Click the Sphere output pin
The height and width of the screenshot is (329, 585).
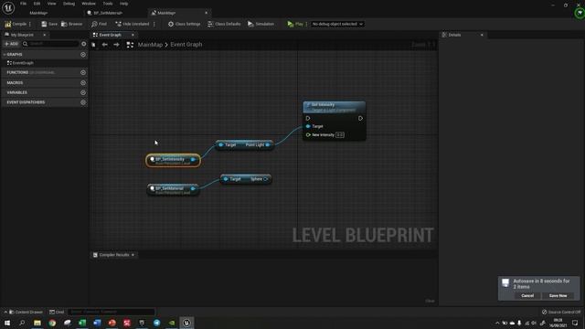pyautogui.click(x=265, y=179)
